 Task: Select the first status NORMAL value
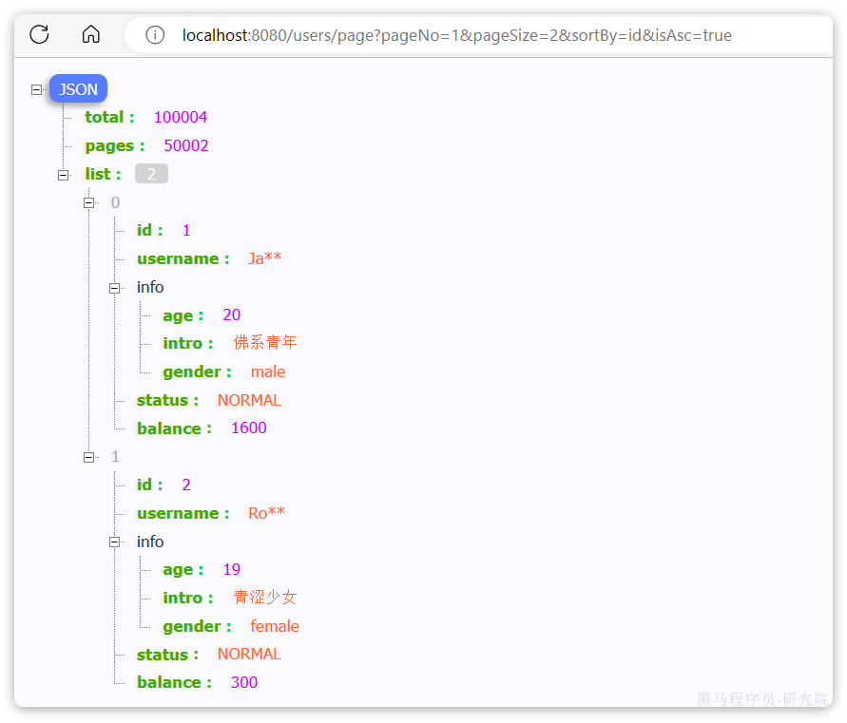249,400
